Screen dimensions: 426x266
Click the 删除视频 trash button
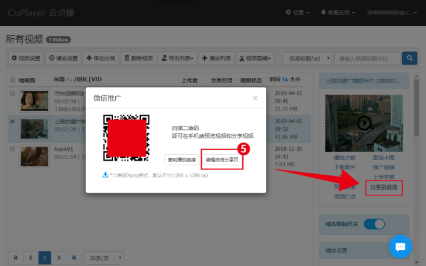point(138,58)
